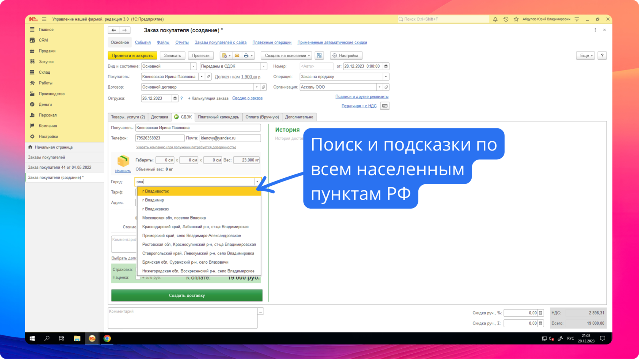Open the contract card icon beside Договор
Viewport: 639px width, 359px height.
[263, 87]
